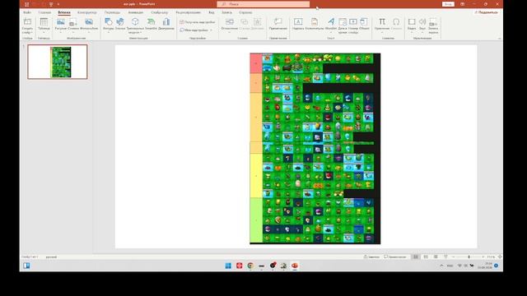Viewport: 527px width, 296px height.
Task: Expand My Add-ins dropdown arrow
Action: coord(212,30)
